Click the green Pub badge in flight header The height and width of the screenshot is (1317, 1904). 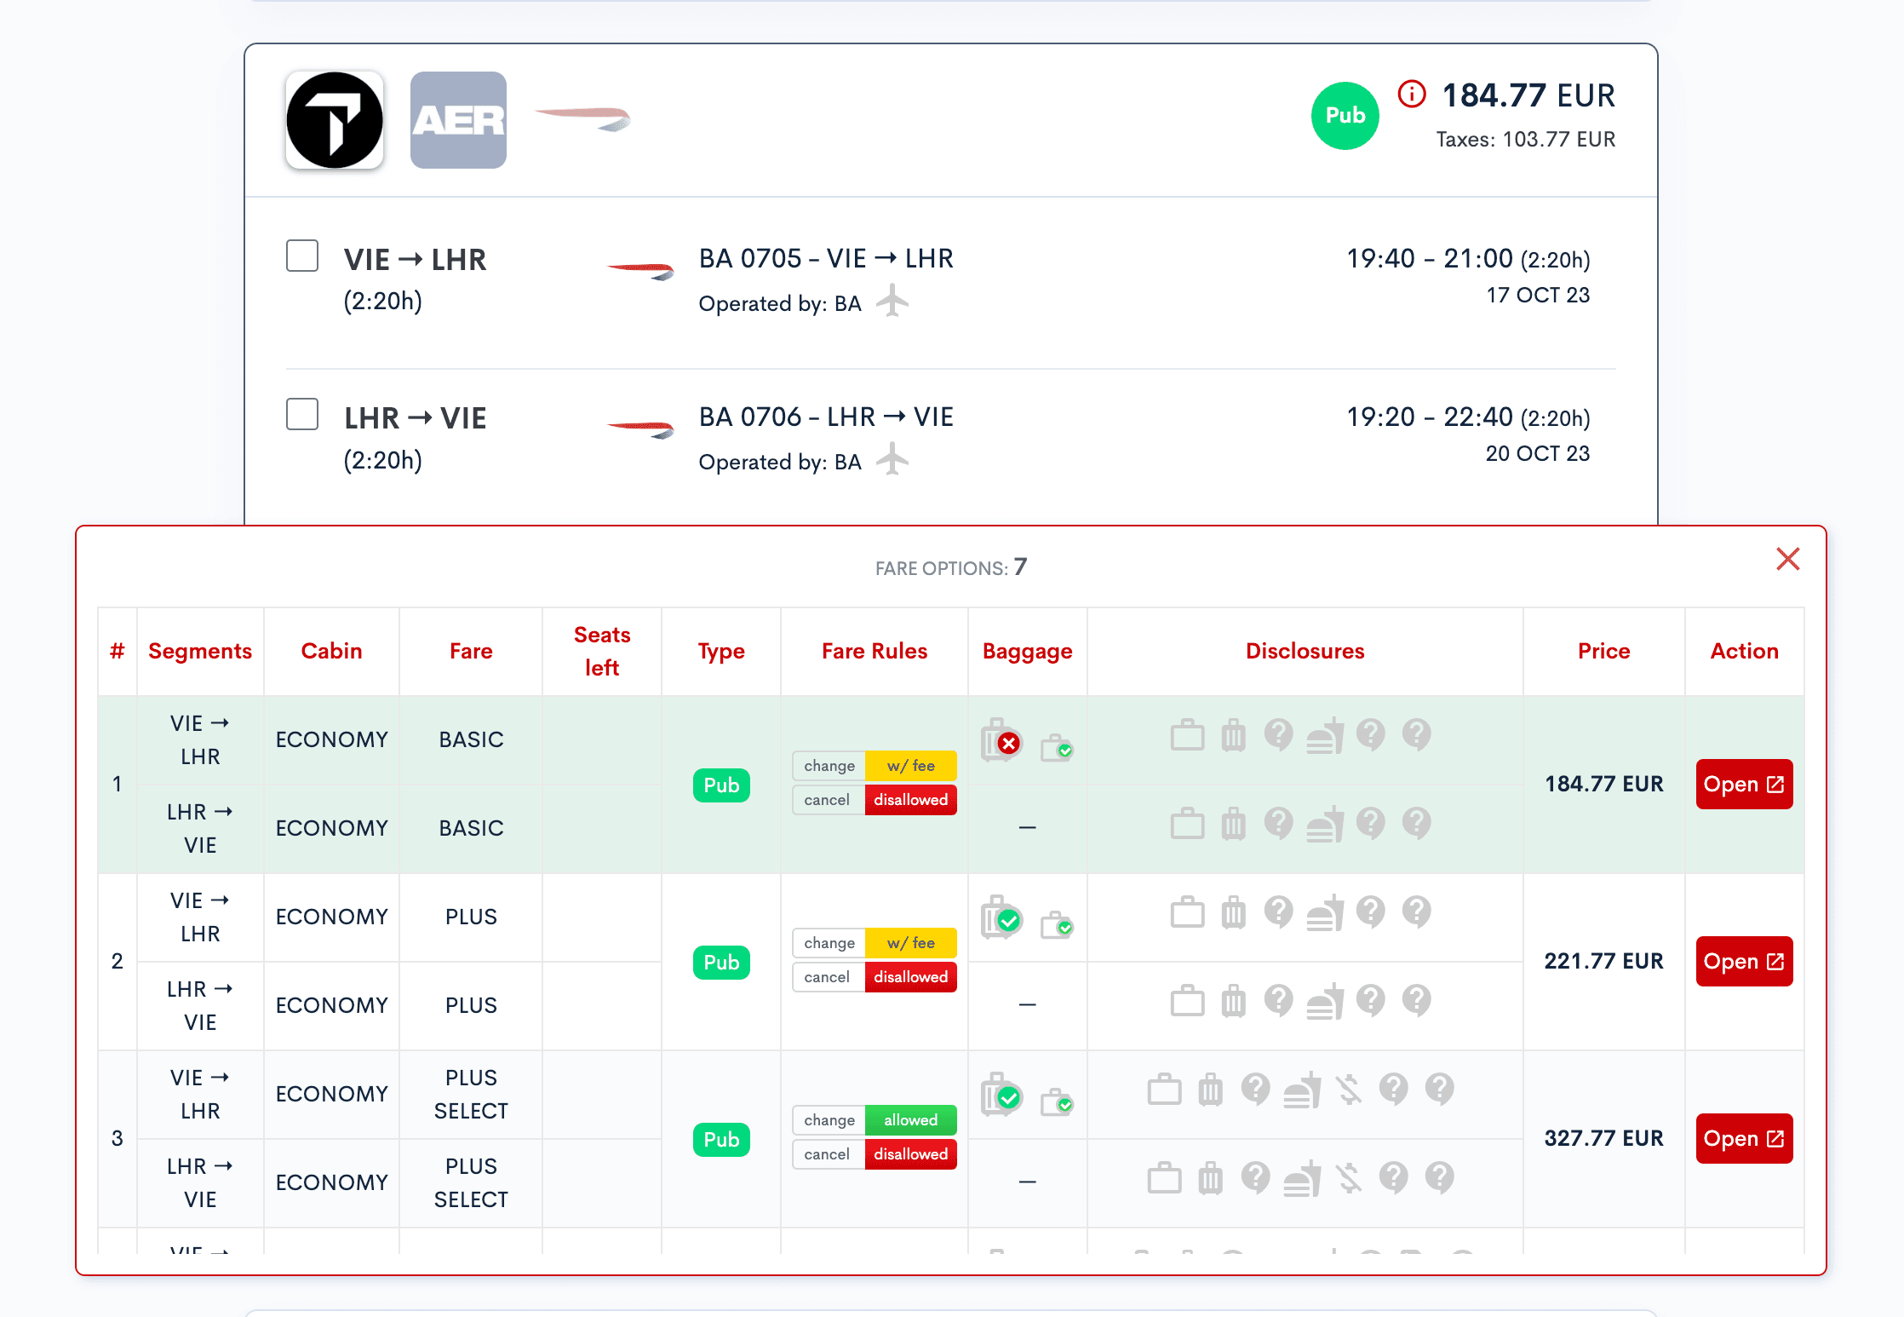point(1345,116)
